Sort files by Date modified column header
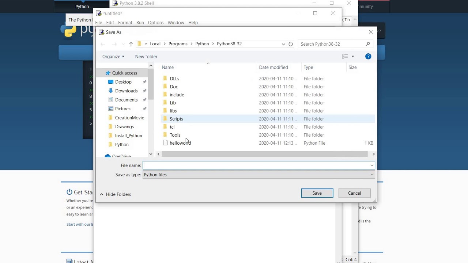The height and width of the screenshot is (263, 468). 279,67
